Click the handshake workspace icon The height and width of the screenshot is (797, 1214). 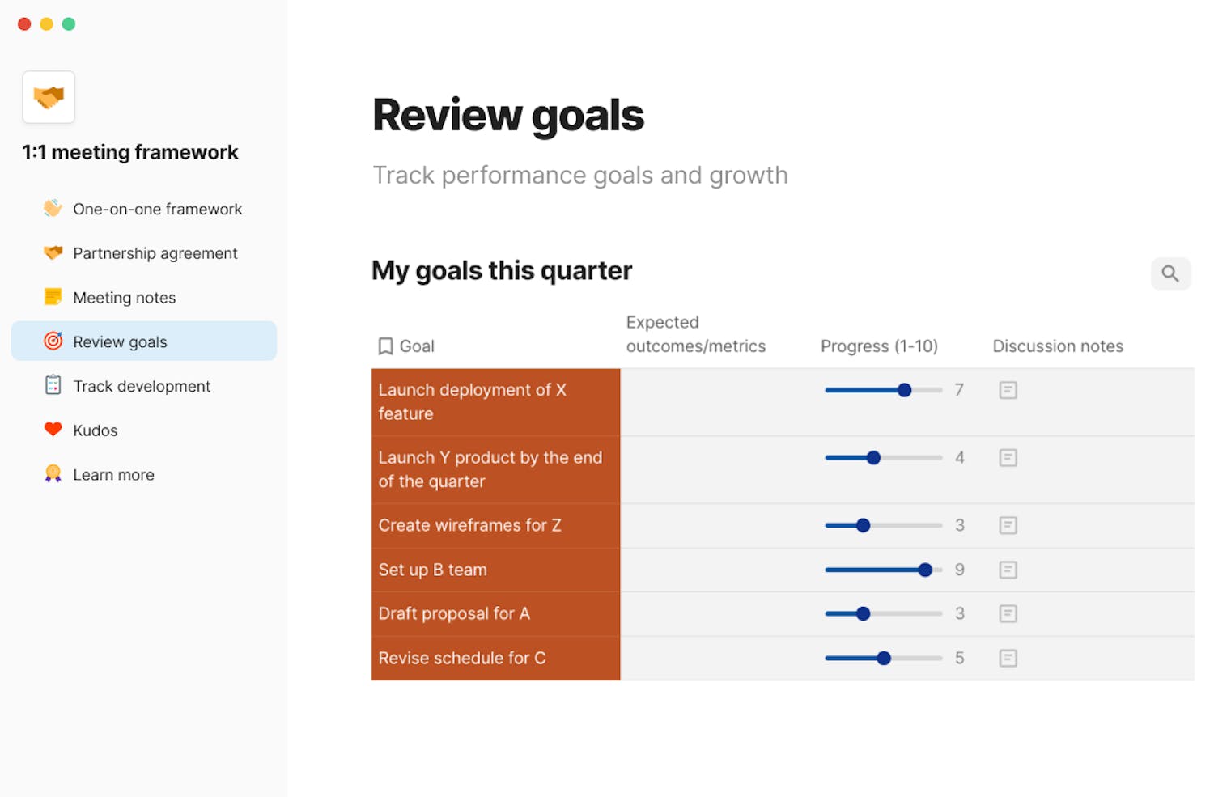(x=49, y=97)
